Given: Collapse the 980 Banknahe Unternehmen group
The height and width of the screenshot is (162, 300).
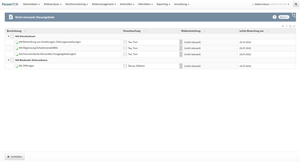Looking at the screenshot, I should (8, 60).
